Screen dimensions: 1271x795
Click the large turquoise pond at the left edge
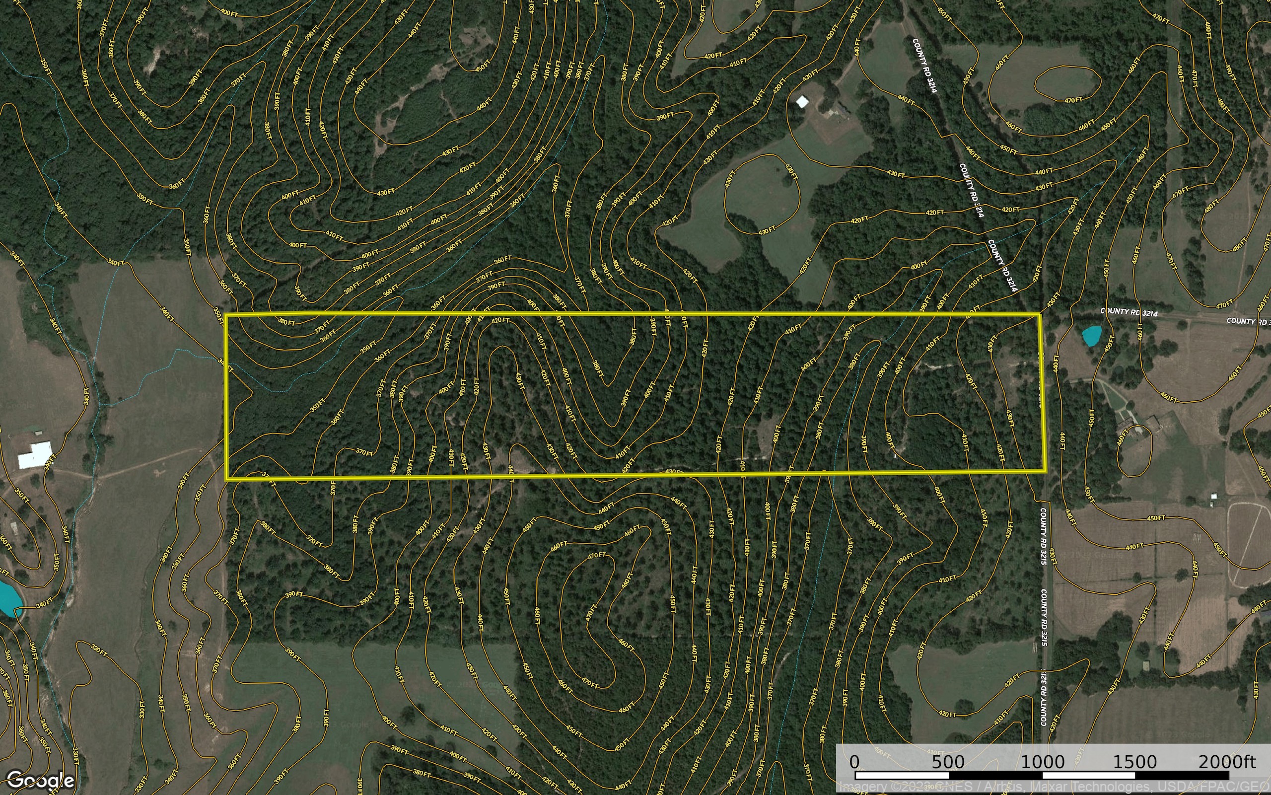9,598
